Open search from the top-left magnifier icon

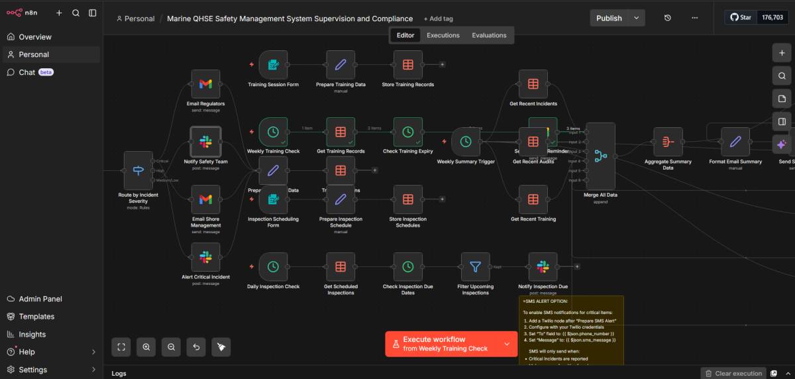pyautogui.click(x=76, y=13)
